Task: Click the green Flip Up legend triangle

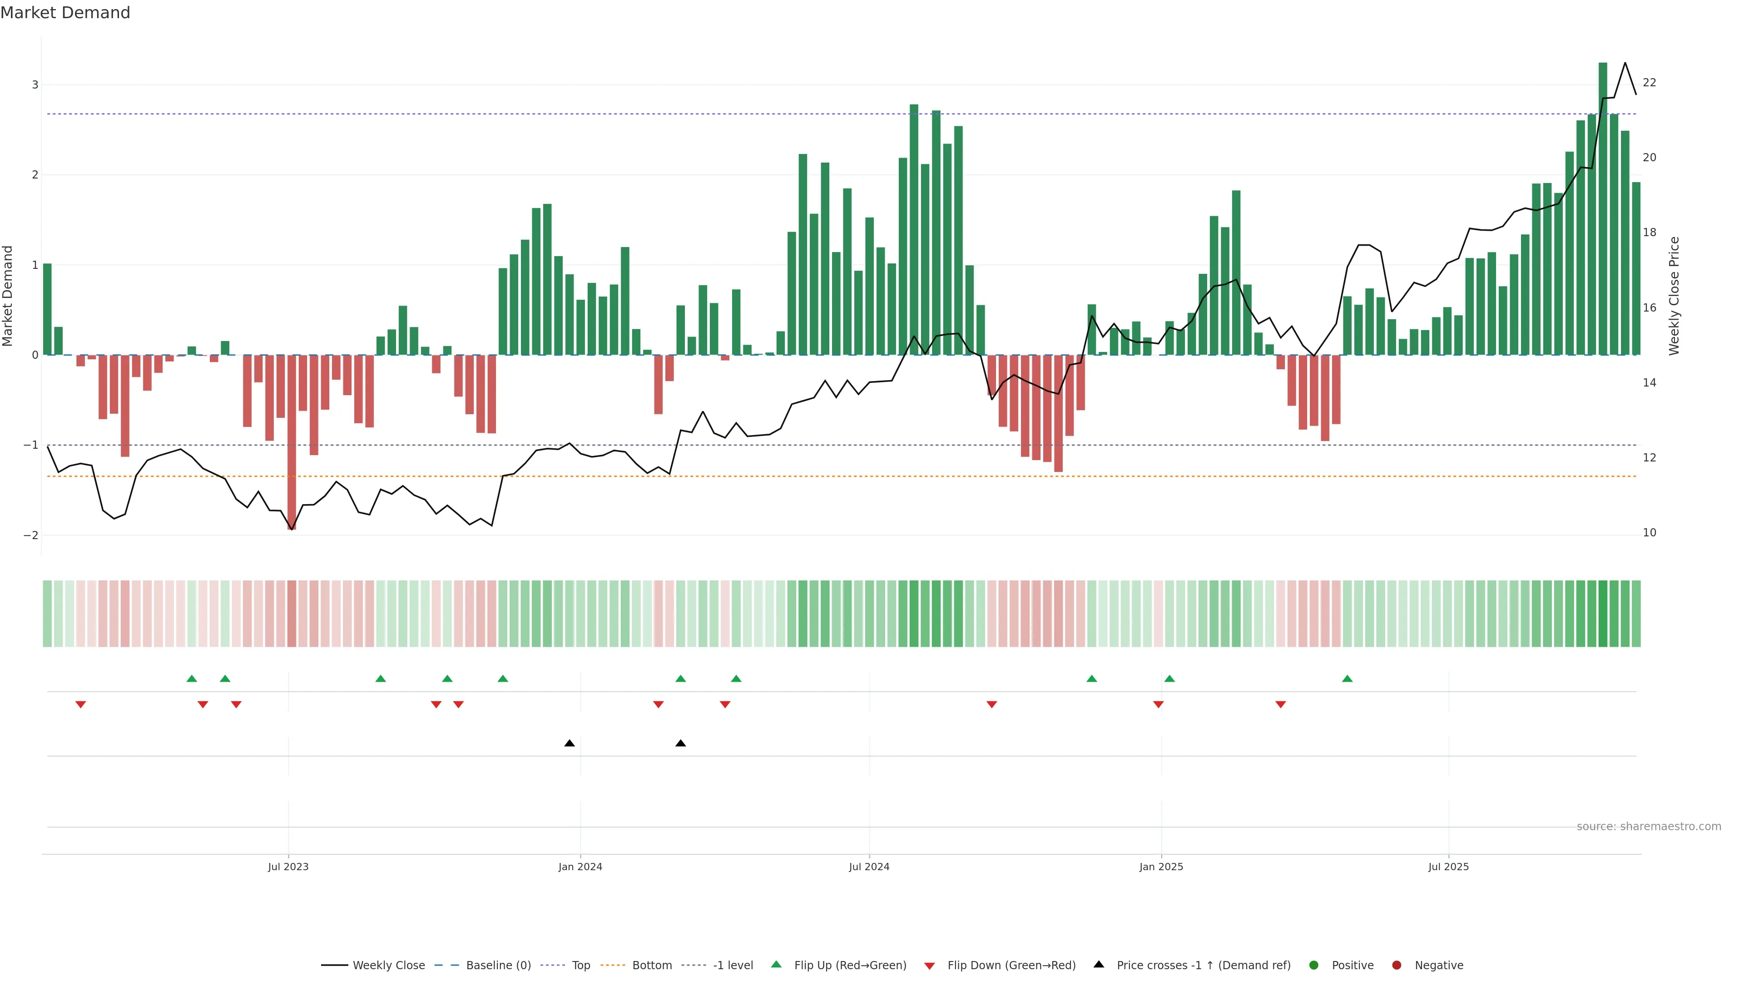Action: [777, 964]
